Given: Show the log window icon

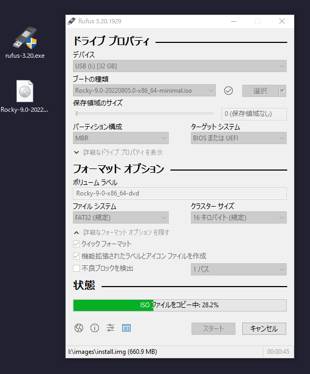Looking at the screenshot, I should [x=126, y=328].
